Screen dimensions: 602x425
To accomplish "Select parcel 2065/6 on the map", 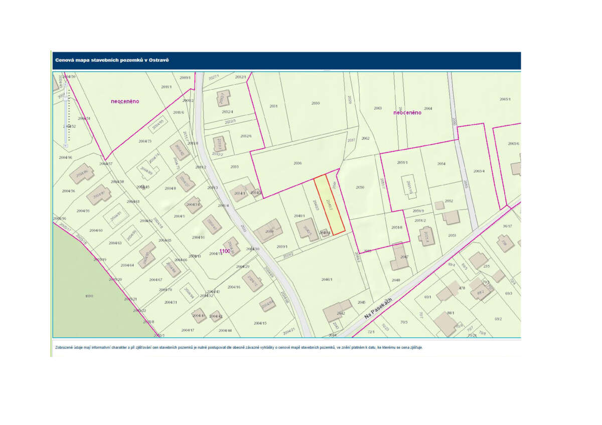I will click(513, 144).
